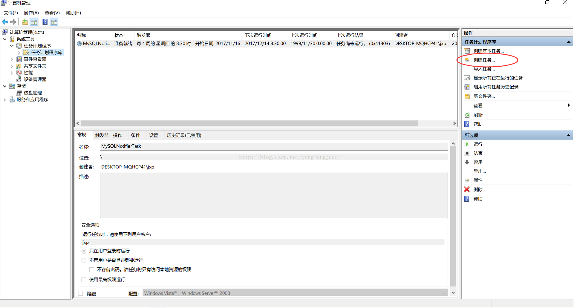
Task: Click the 属性 properties icon
Action: click(467, 180)
